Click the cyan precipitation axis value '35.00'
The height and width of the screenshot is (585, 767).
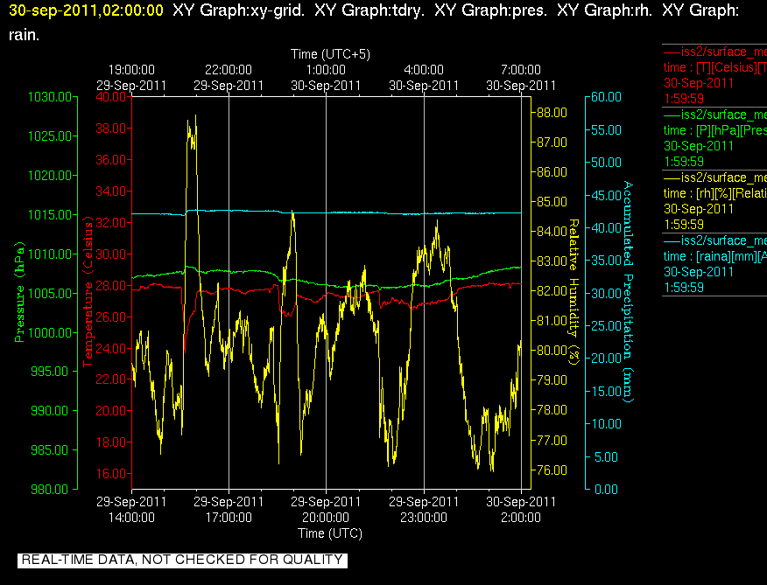tap(606, 261)
